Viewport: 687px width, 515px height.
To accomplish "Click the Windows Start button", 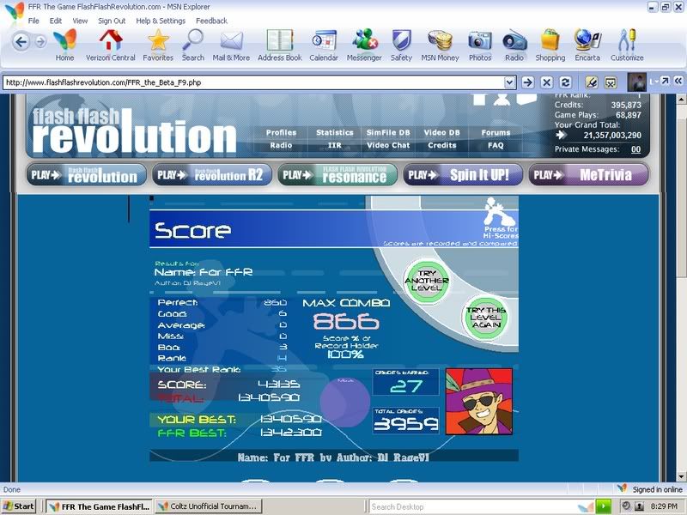I will pos(20,506).
